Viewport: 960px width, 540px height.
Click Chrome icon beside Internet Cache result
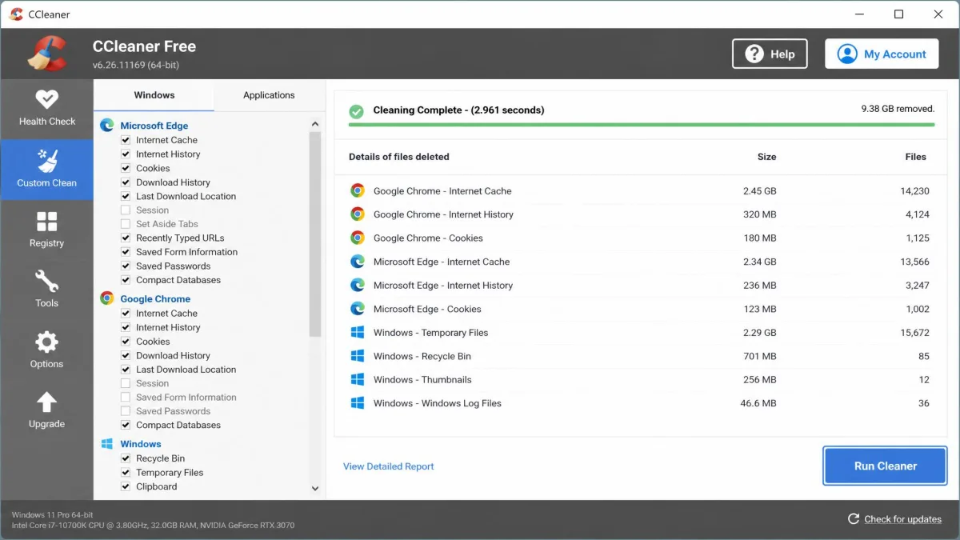(358, 190)
